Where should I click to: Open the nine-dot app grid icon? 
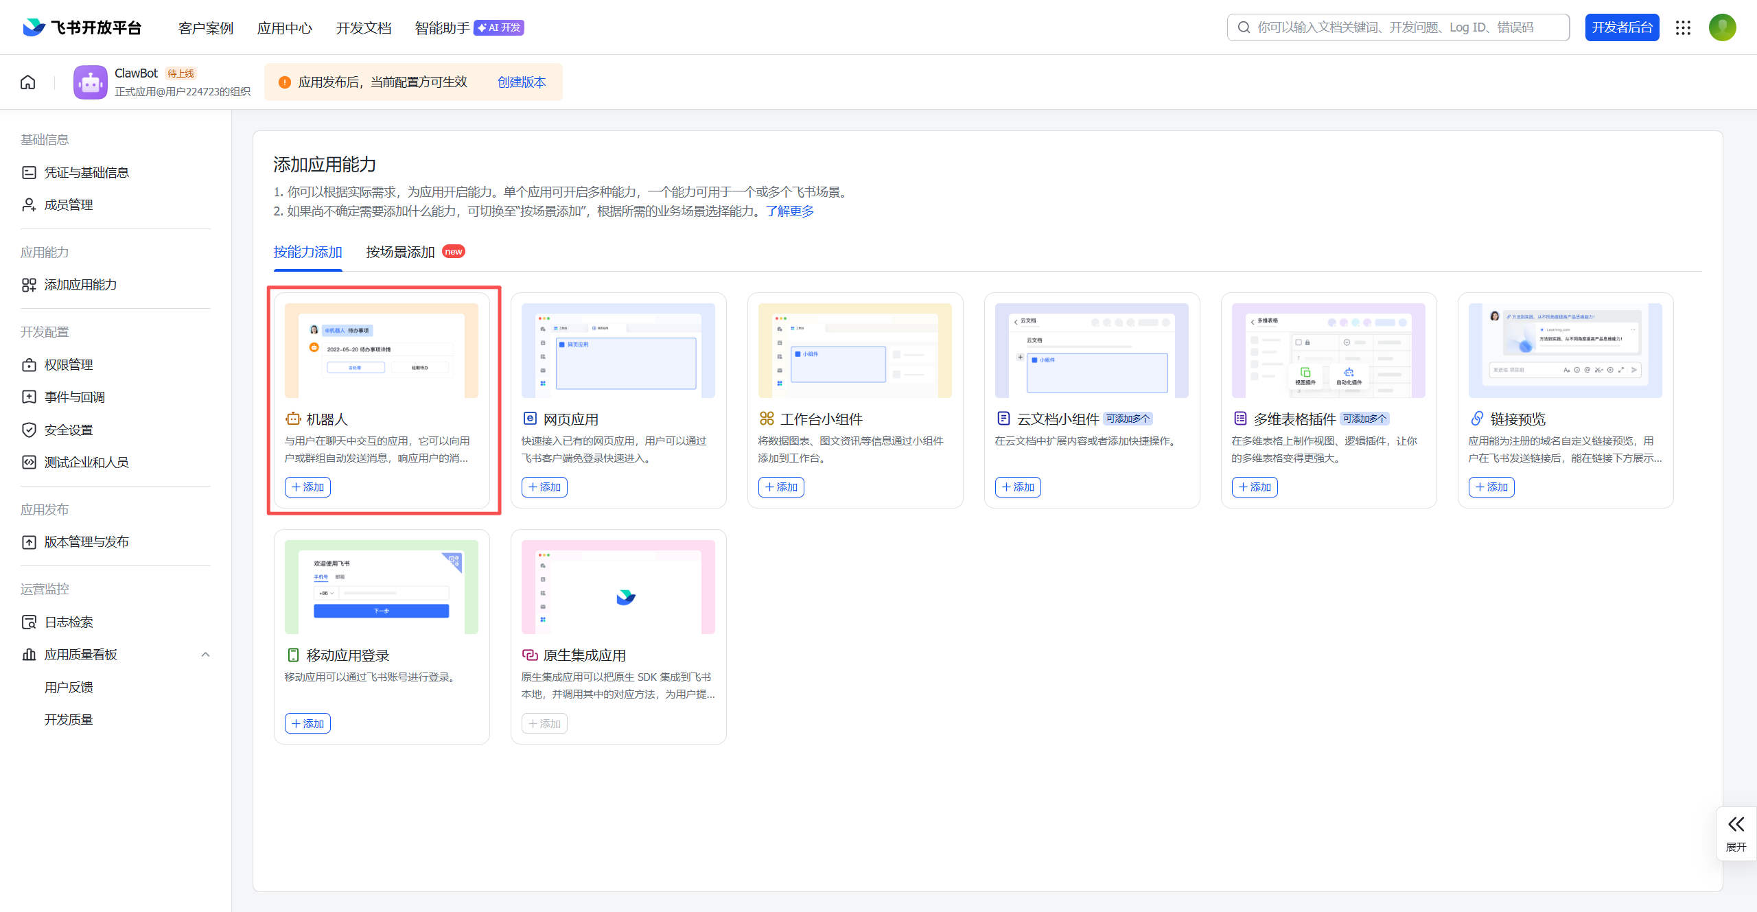tap(1683, 27)
